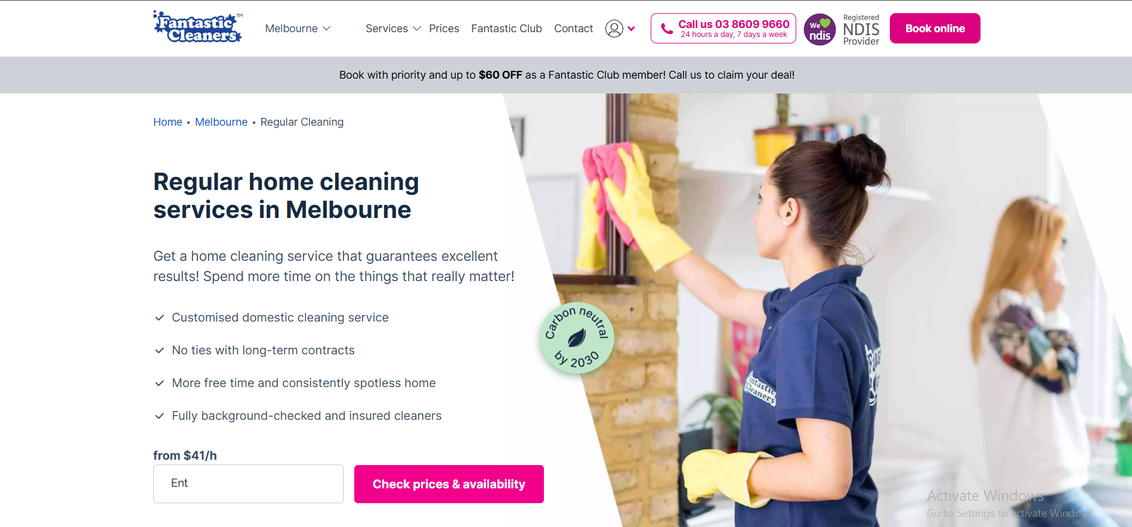The image size is (1132, 527).
Task: Go to the Fantastic Club page
Action: (506, 29)
